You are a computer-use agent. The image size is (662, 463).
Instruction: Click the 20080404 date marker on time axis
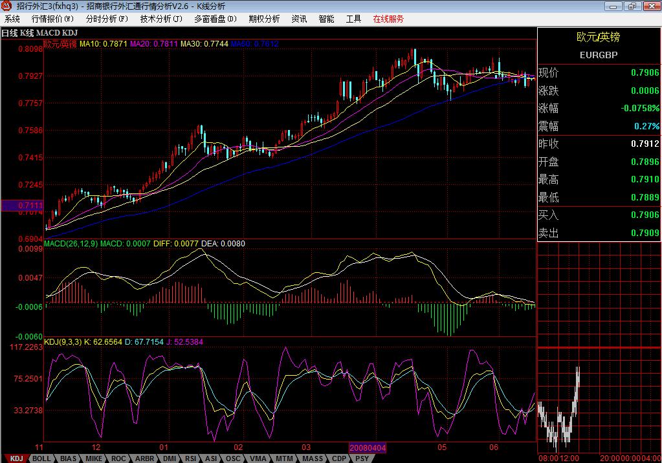(368, 448)
